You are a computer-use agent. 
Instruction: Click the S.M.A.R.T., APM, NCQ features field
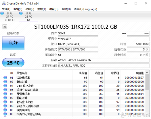coord(103,66)
